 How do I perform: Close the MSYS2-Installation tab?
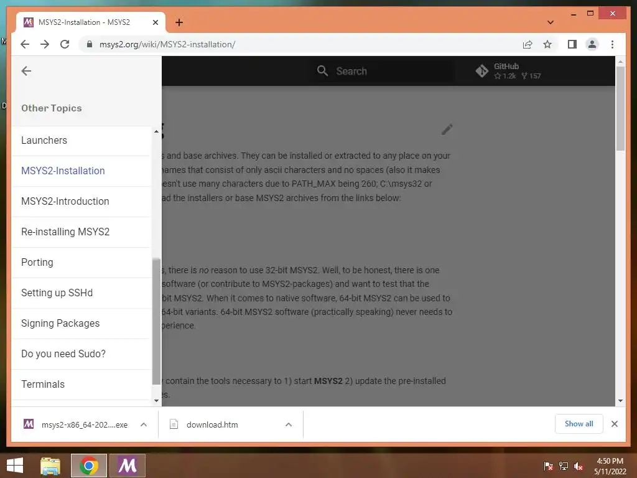click(155, 22)
